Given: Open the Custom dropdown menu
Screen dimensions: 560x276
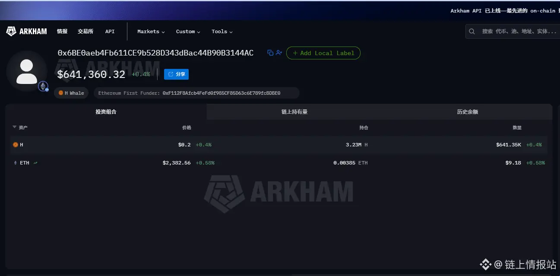Looking at the screenshot, I should [x=188, y=31].
